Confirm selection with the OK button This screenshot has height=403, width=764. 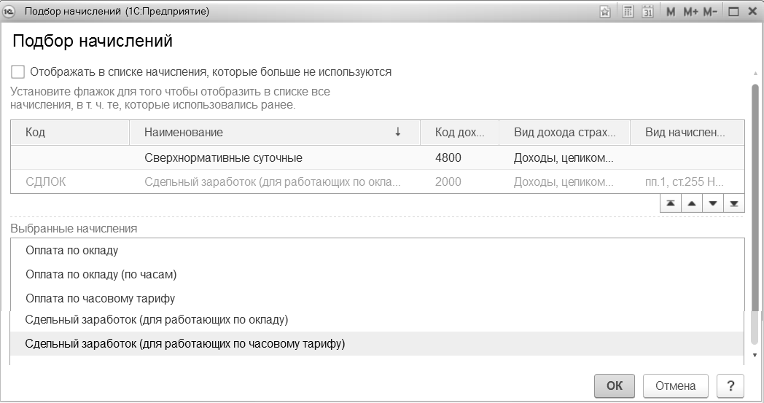(615, 386)
